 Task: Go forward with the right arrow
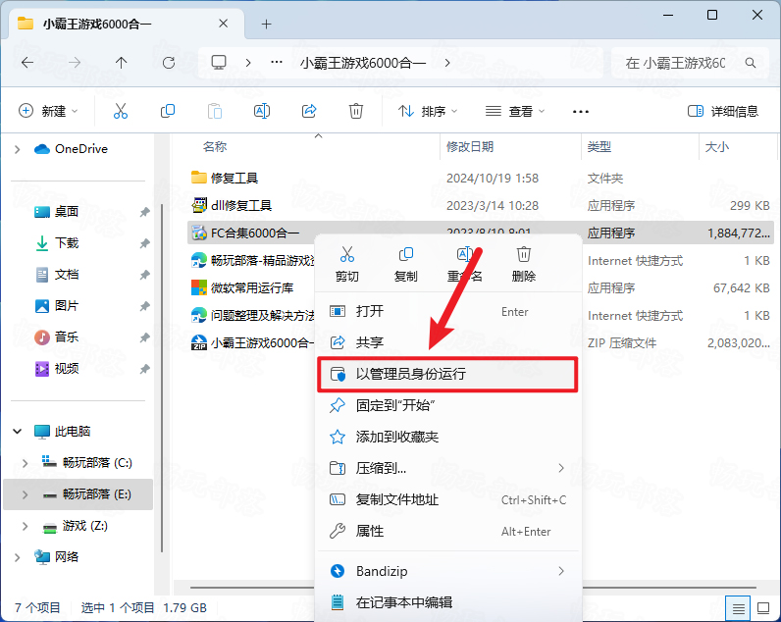(x=75, y=62)
